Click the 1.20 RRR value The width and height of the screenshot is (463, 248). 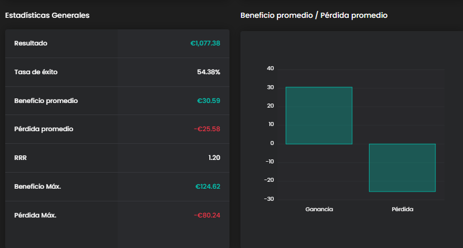pyautogui.click(x=213, y=158)
